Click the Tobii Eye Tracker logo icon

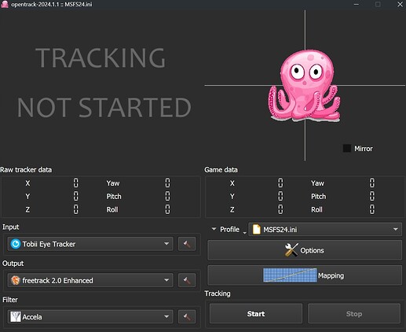click(16, 244)
